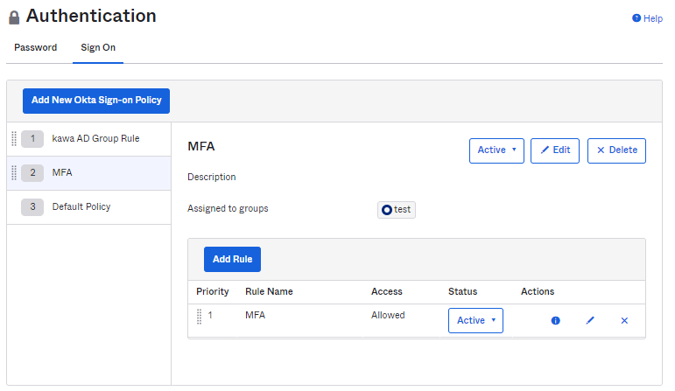Click drag handle of priority 1 rule
Image resolution: width=675 pixels, height=391 pixels.
tap(199, 316)
